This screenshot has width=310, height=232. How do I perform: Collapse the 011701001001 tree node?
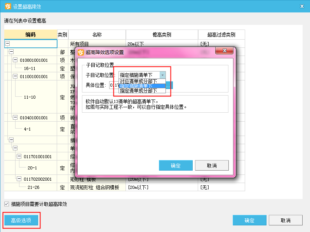click(19, 156)
